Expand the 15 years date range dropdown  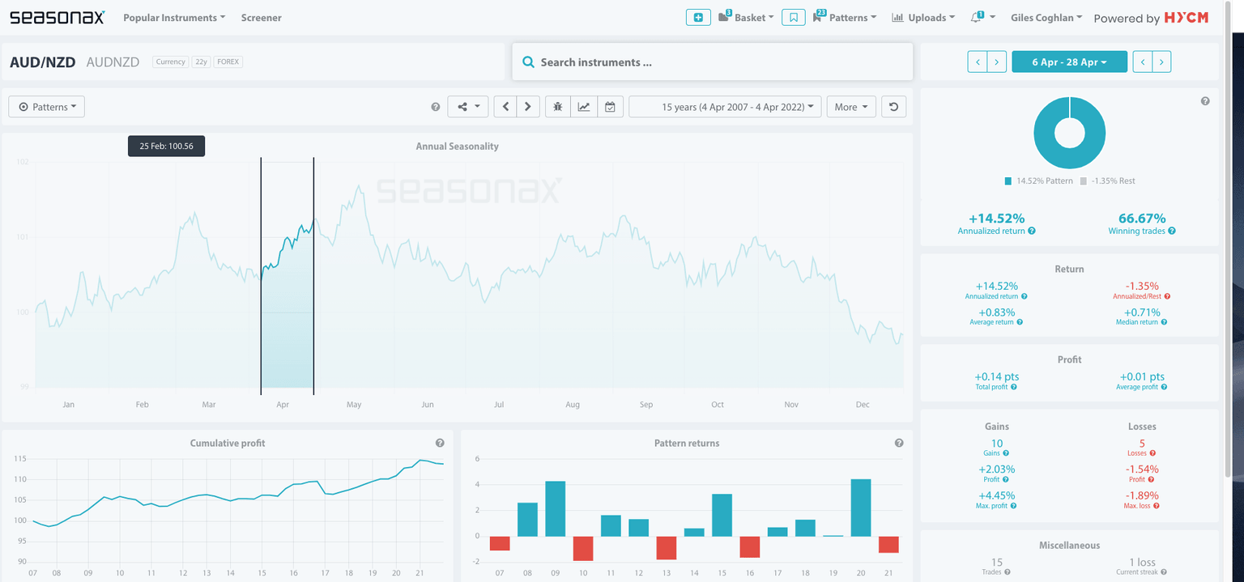725,107
